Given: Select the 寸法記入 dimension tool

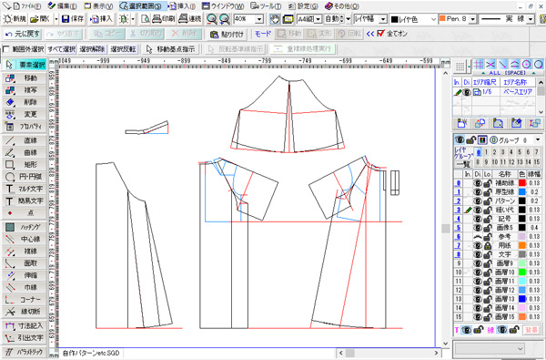Looking at the screenshot, I should pyautogui.click(x=25, y=325).
